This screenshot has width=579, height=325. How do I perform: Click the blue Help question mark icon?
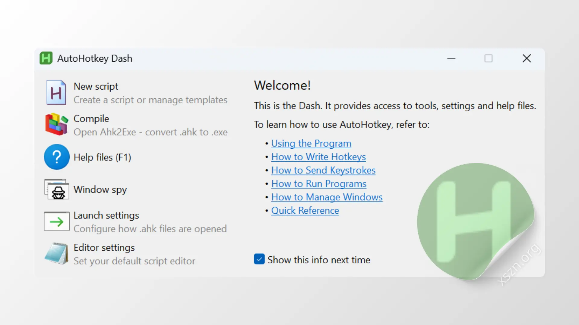pos(57,157)
